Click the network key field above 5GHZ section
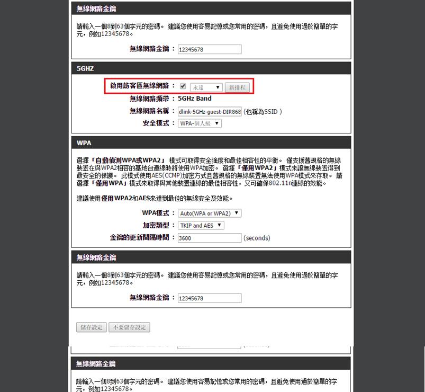The height and width of the screenshot is (392, 425). pos(210,49)
